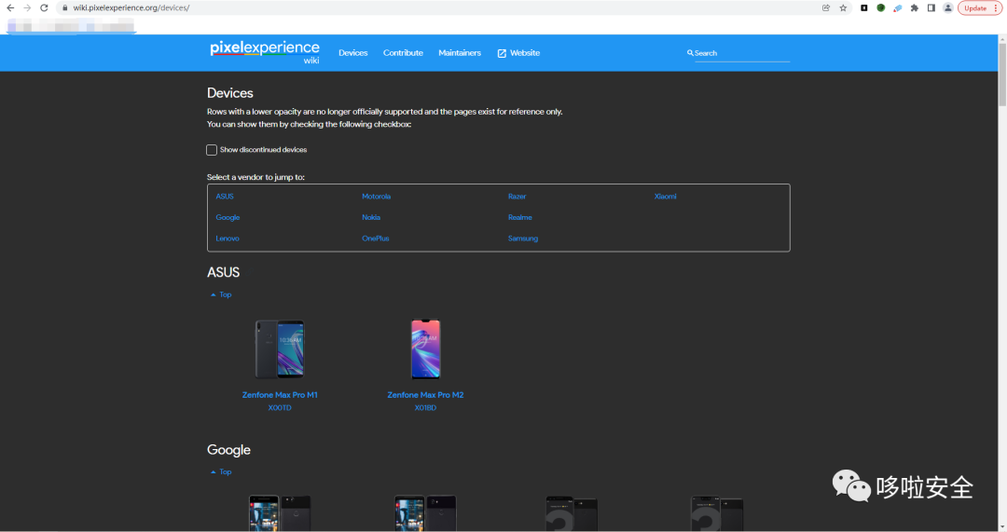Image resolution: width=1007 pixels, height=532 pixels.
Task: Click the share page icon in address bar
Action: coord(826,7)
